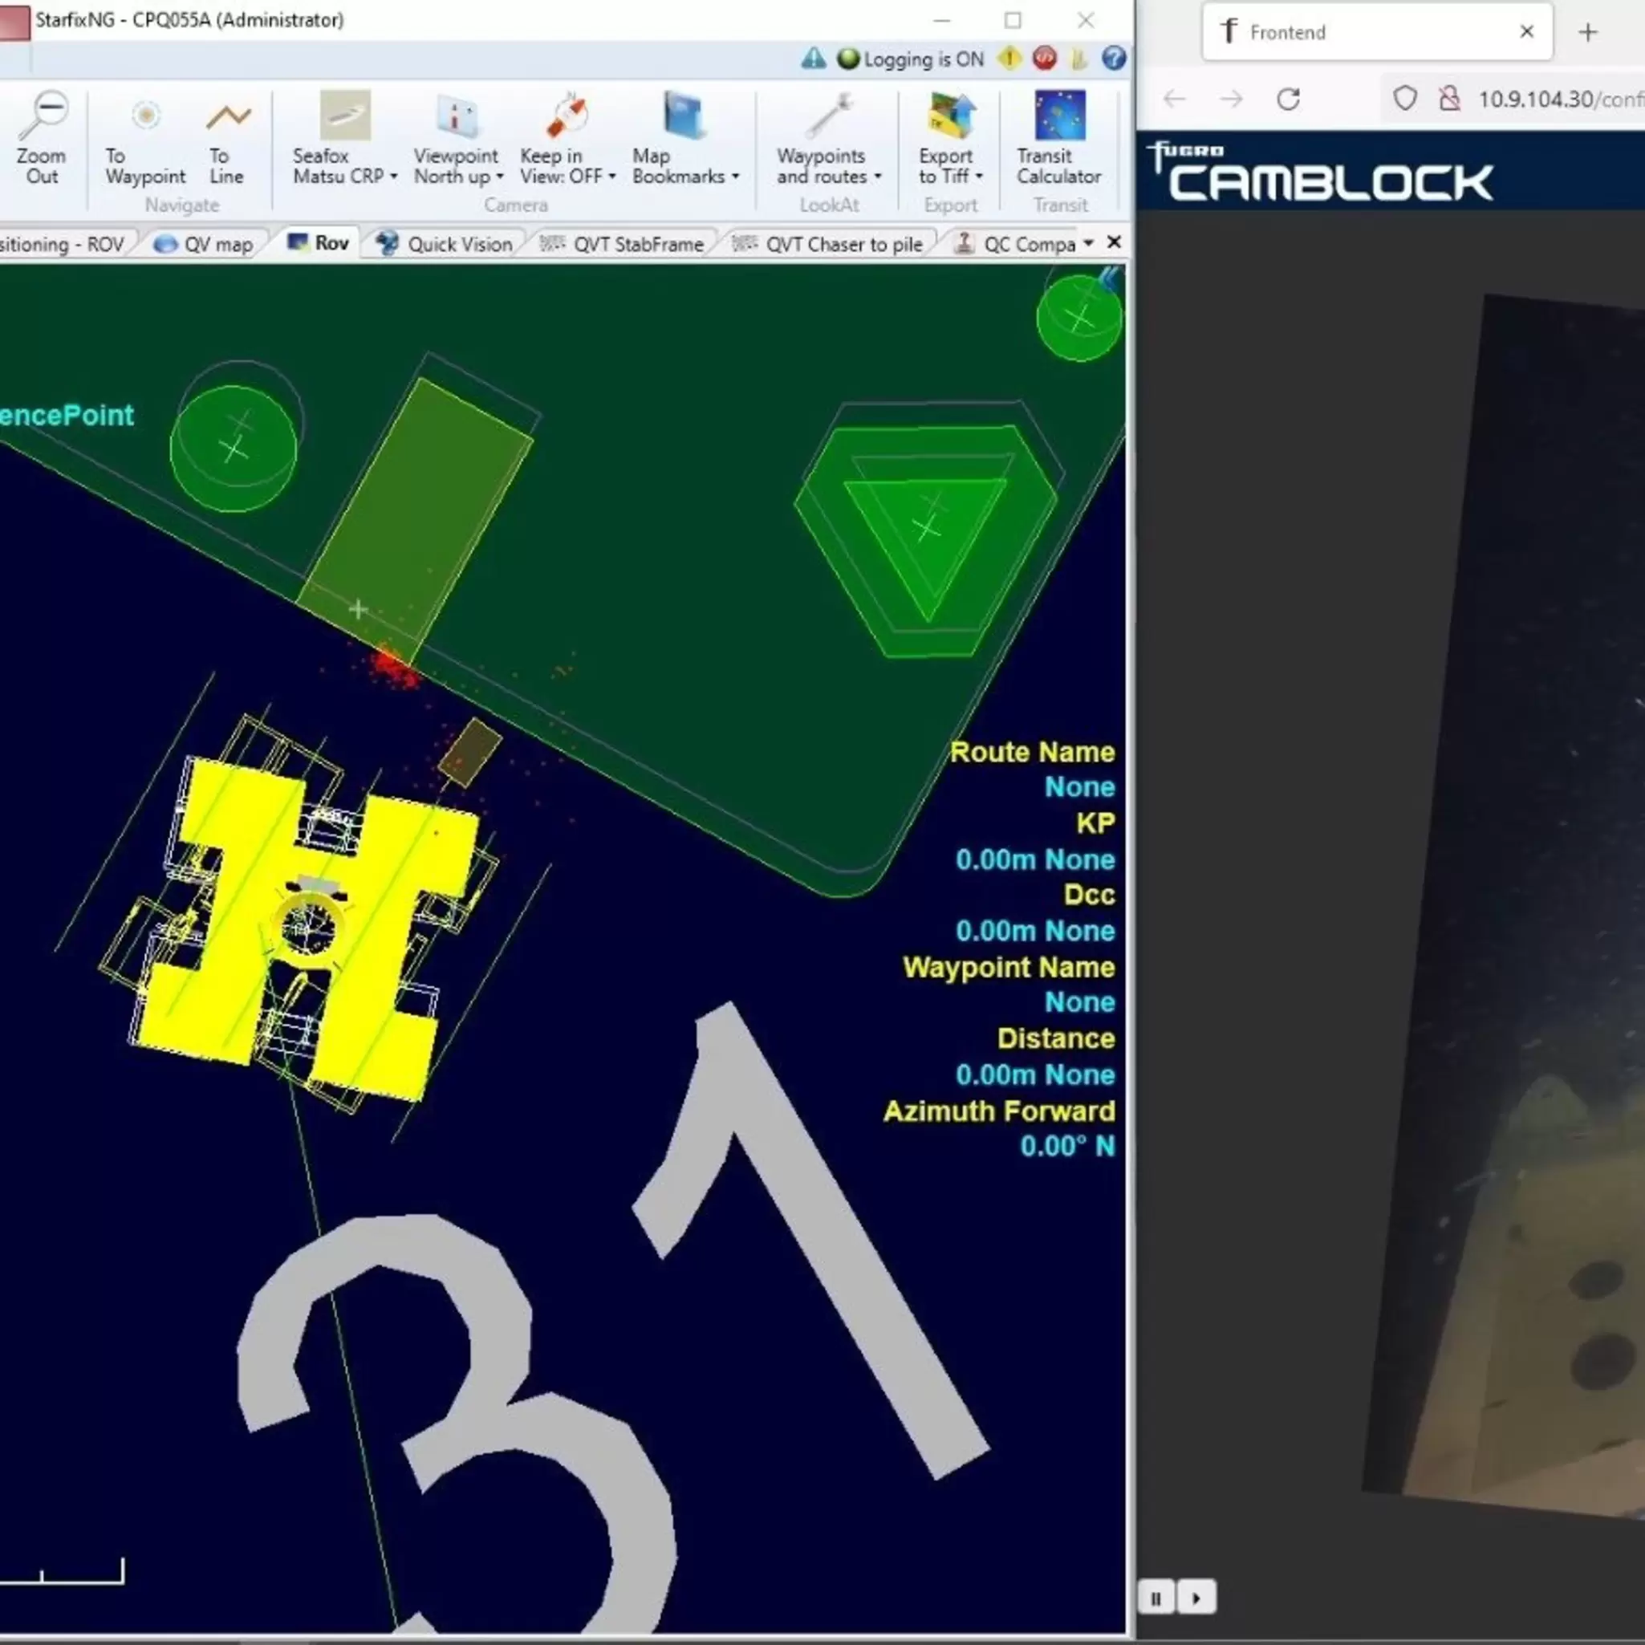
Task: Play the Camblock video stream
Action: pyautogui.click(x=1196, y=1598)
